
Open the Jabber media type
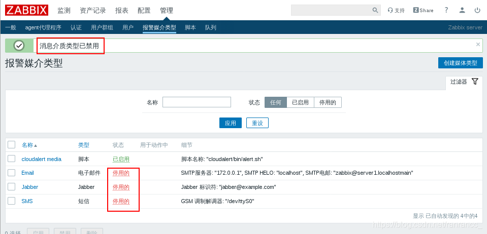click(30, 187)
